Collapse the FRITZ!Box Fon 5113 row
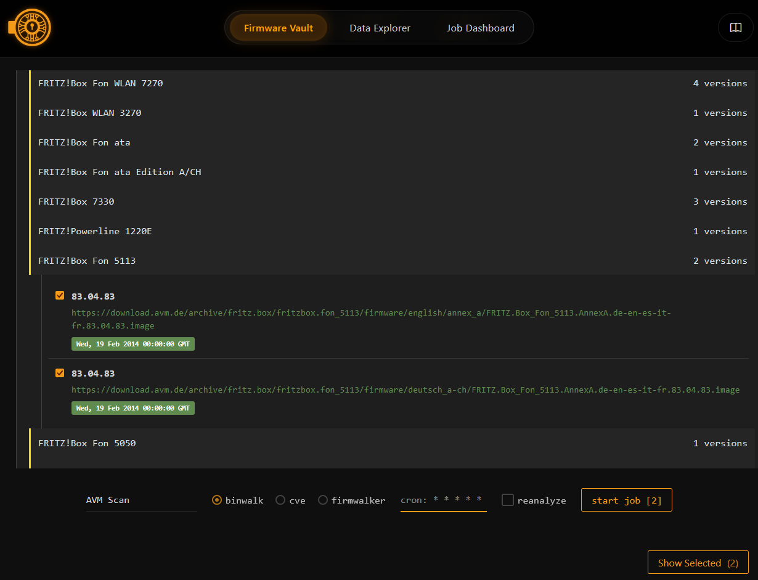The width and height of the screenshot is (758, 580). pos(392,261)
